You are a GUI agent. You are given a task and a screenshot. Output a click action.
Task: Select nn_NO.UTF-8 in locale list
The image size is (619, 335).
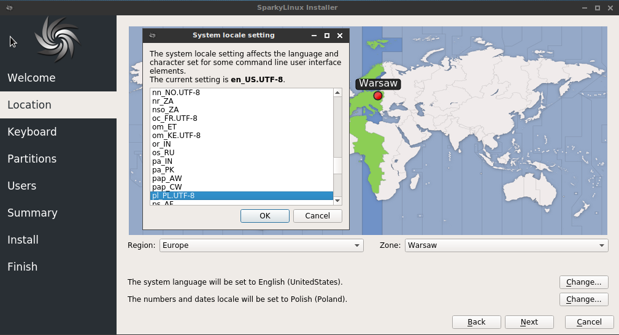(x=242, y=93)
